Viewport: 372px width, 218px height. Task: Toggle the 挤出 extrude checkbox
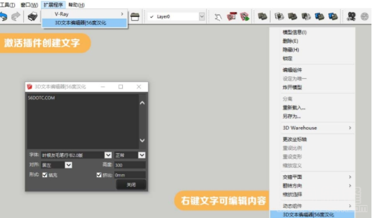99,175
